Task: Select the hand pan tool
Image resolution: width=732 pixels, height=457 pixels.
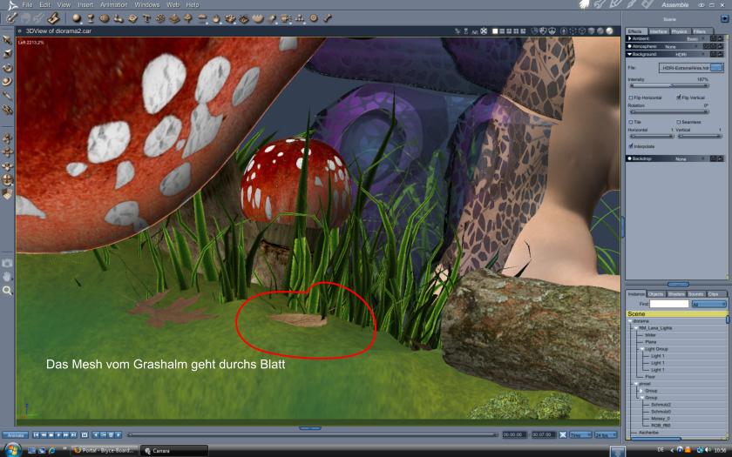Action: [7, 277]
